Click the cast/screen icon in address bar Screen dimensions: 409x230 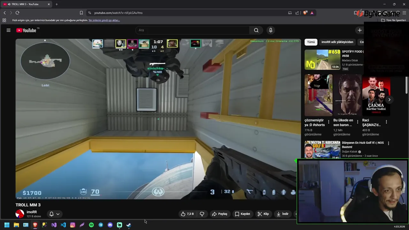[290, 13]
